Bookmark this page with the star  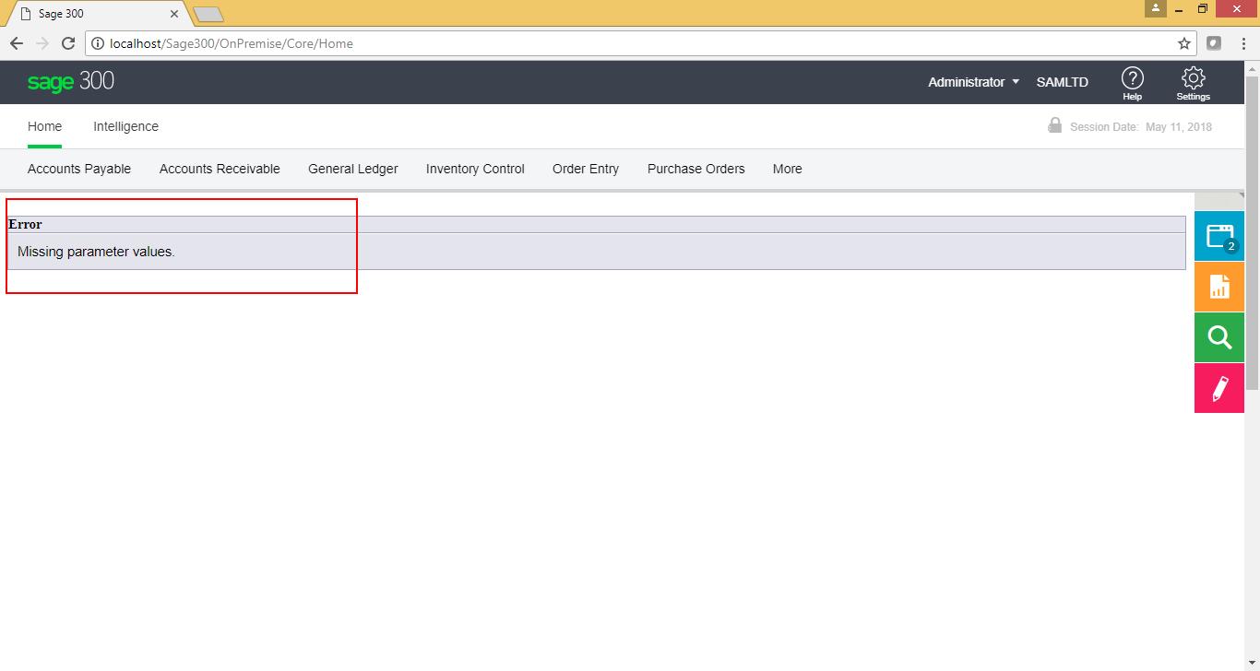[x=1184, y=43]
